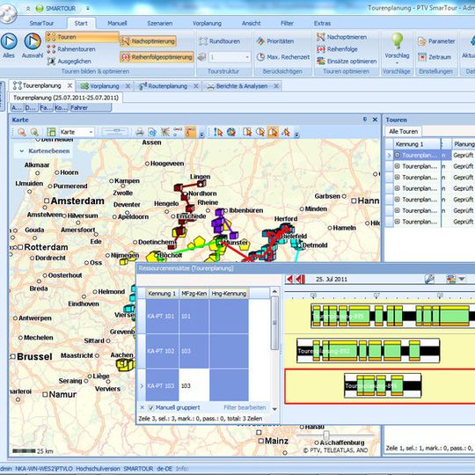Toggle the Rahmentouren option
This screenshot has width=475, height=475.
click(71, 49)
